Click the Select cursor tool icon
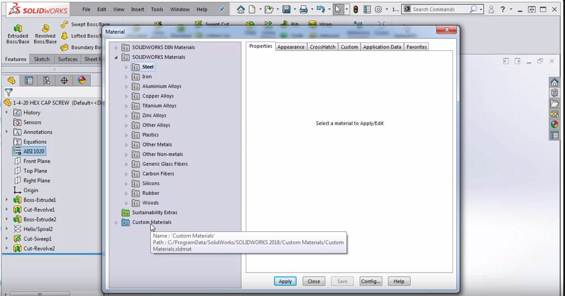 pos(338,9)
